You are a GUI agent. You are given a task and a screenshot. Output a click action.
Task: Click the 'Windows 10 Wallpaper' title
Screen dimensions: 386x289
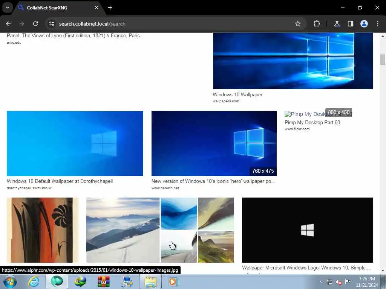pos(237,94)
